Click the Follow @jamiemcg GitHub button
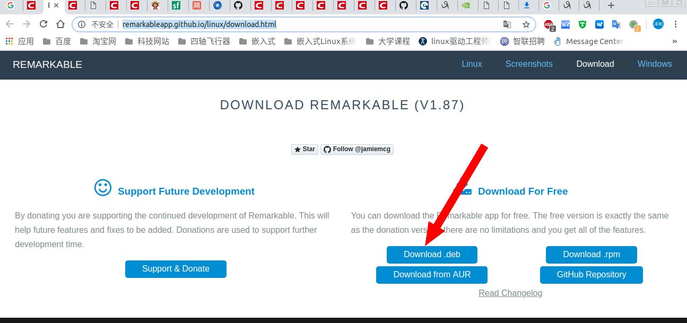Screen dimensions: 687x323 click(x=356, y=149)
